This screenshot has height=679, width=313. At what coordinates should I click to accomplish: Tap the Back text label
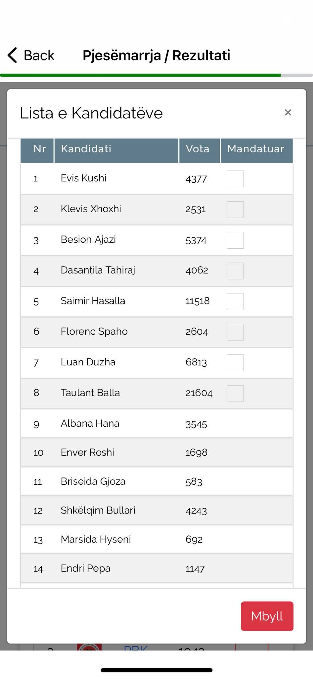pos(39,55)
